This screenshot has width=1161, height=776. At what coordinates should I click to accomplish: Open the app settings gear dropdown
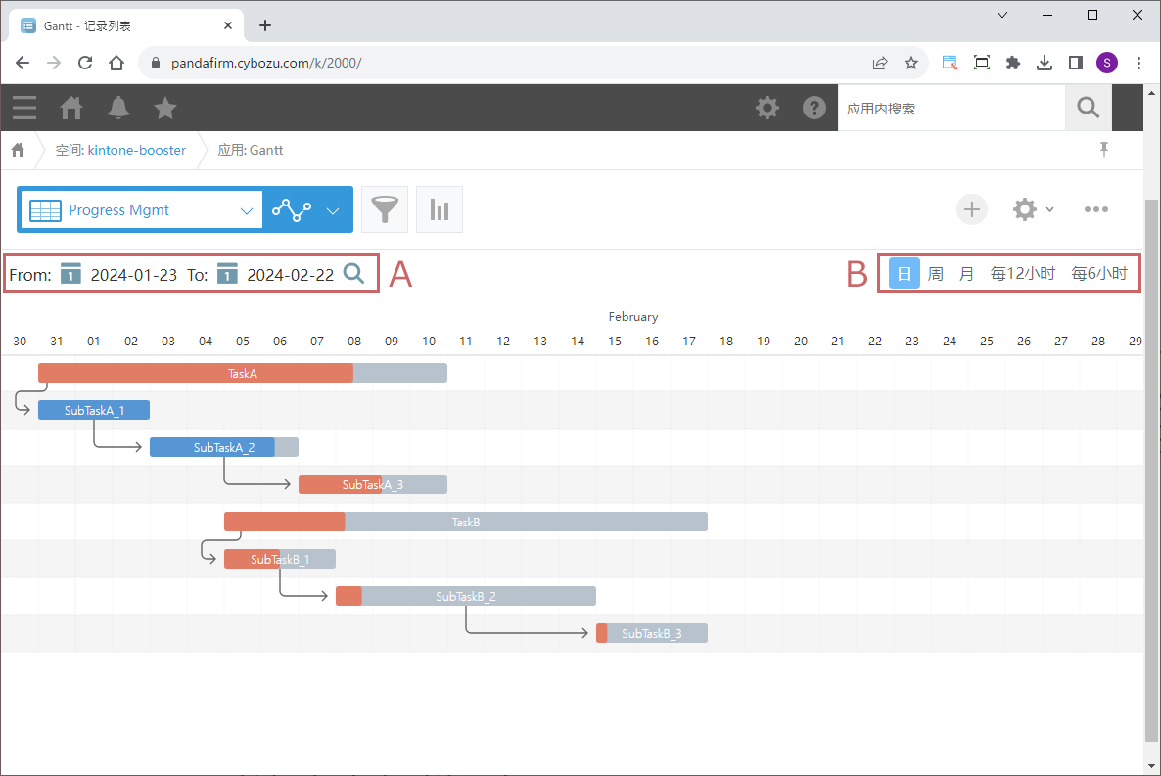coord(1032,209)
